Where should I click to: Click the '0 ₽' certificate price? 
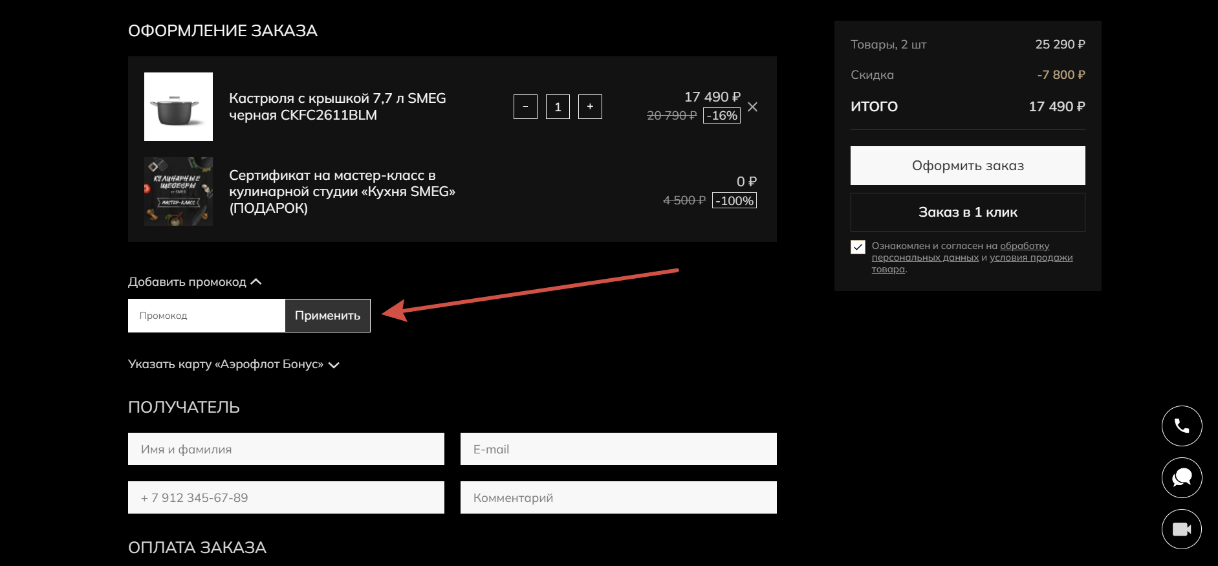click(746, 182)
